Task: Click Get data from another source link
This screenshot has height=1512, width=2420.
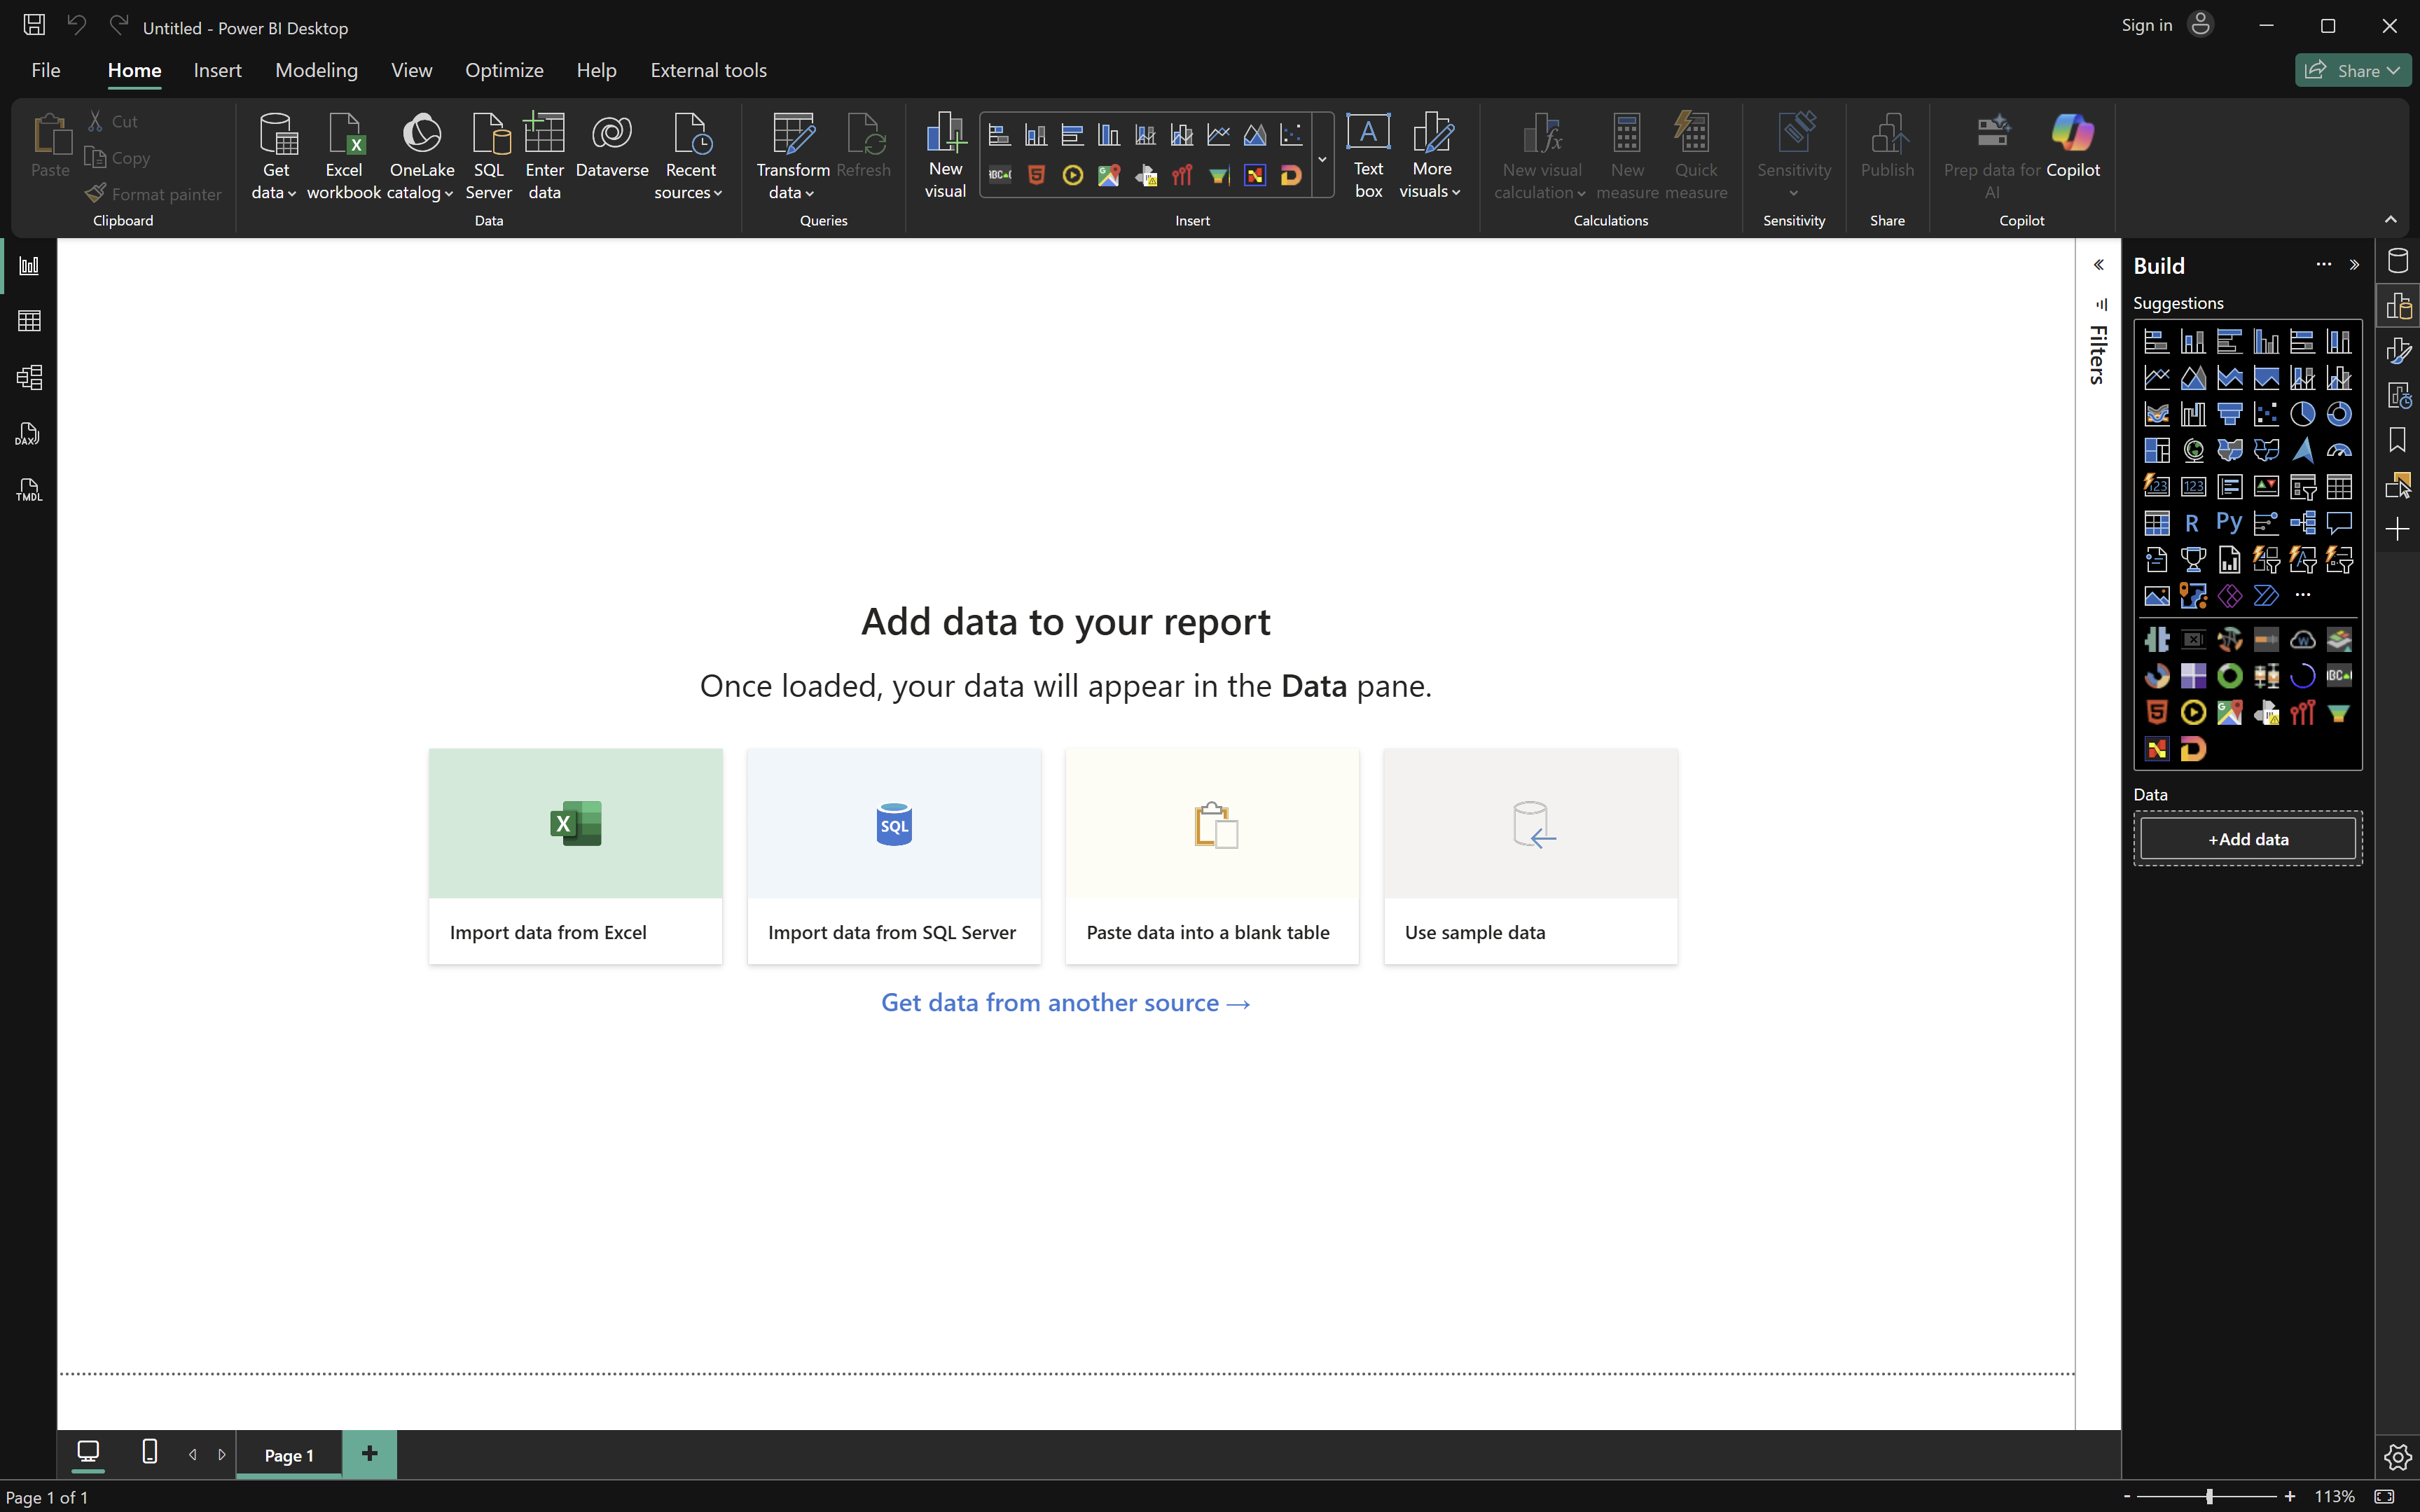Action: pos(1065,1002)
